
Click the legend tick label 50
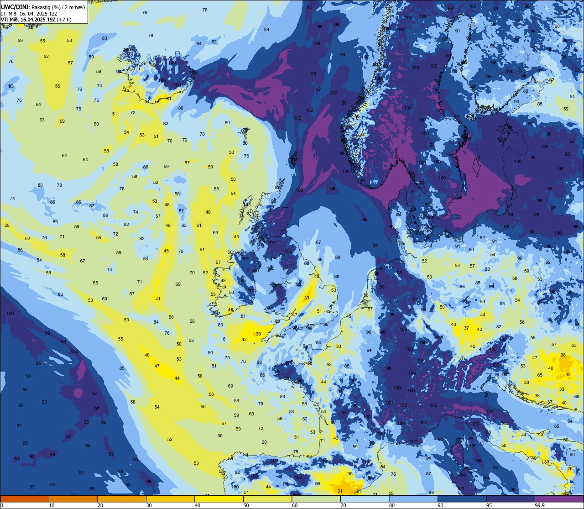click(246, 505)
